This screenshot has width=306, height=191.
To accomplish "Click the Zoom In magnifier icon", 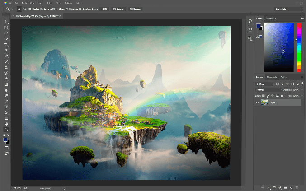I will point(19,9).
